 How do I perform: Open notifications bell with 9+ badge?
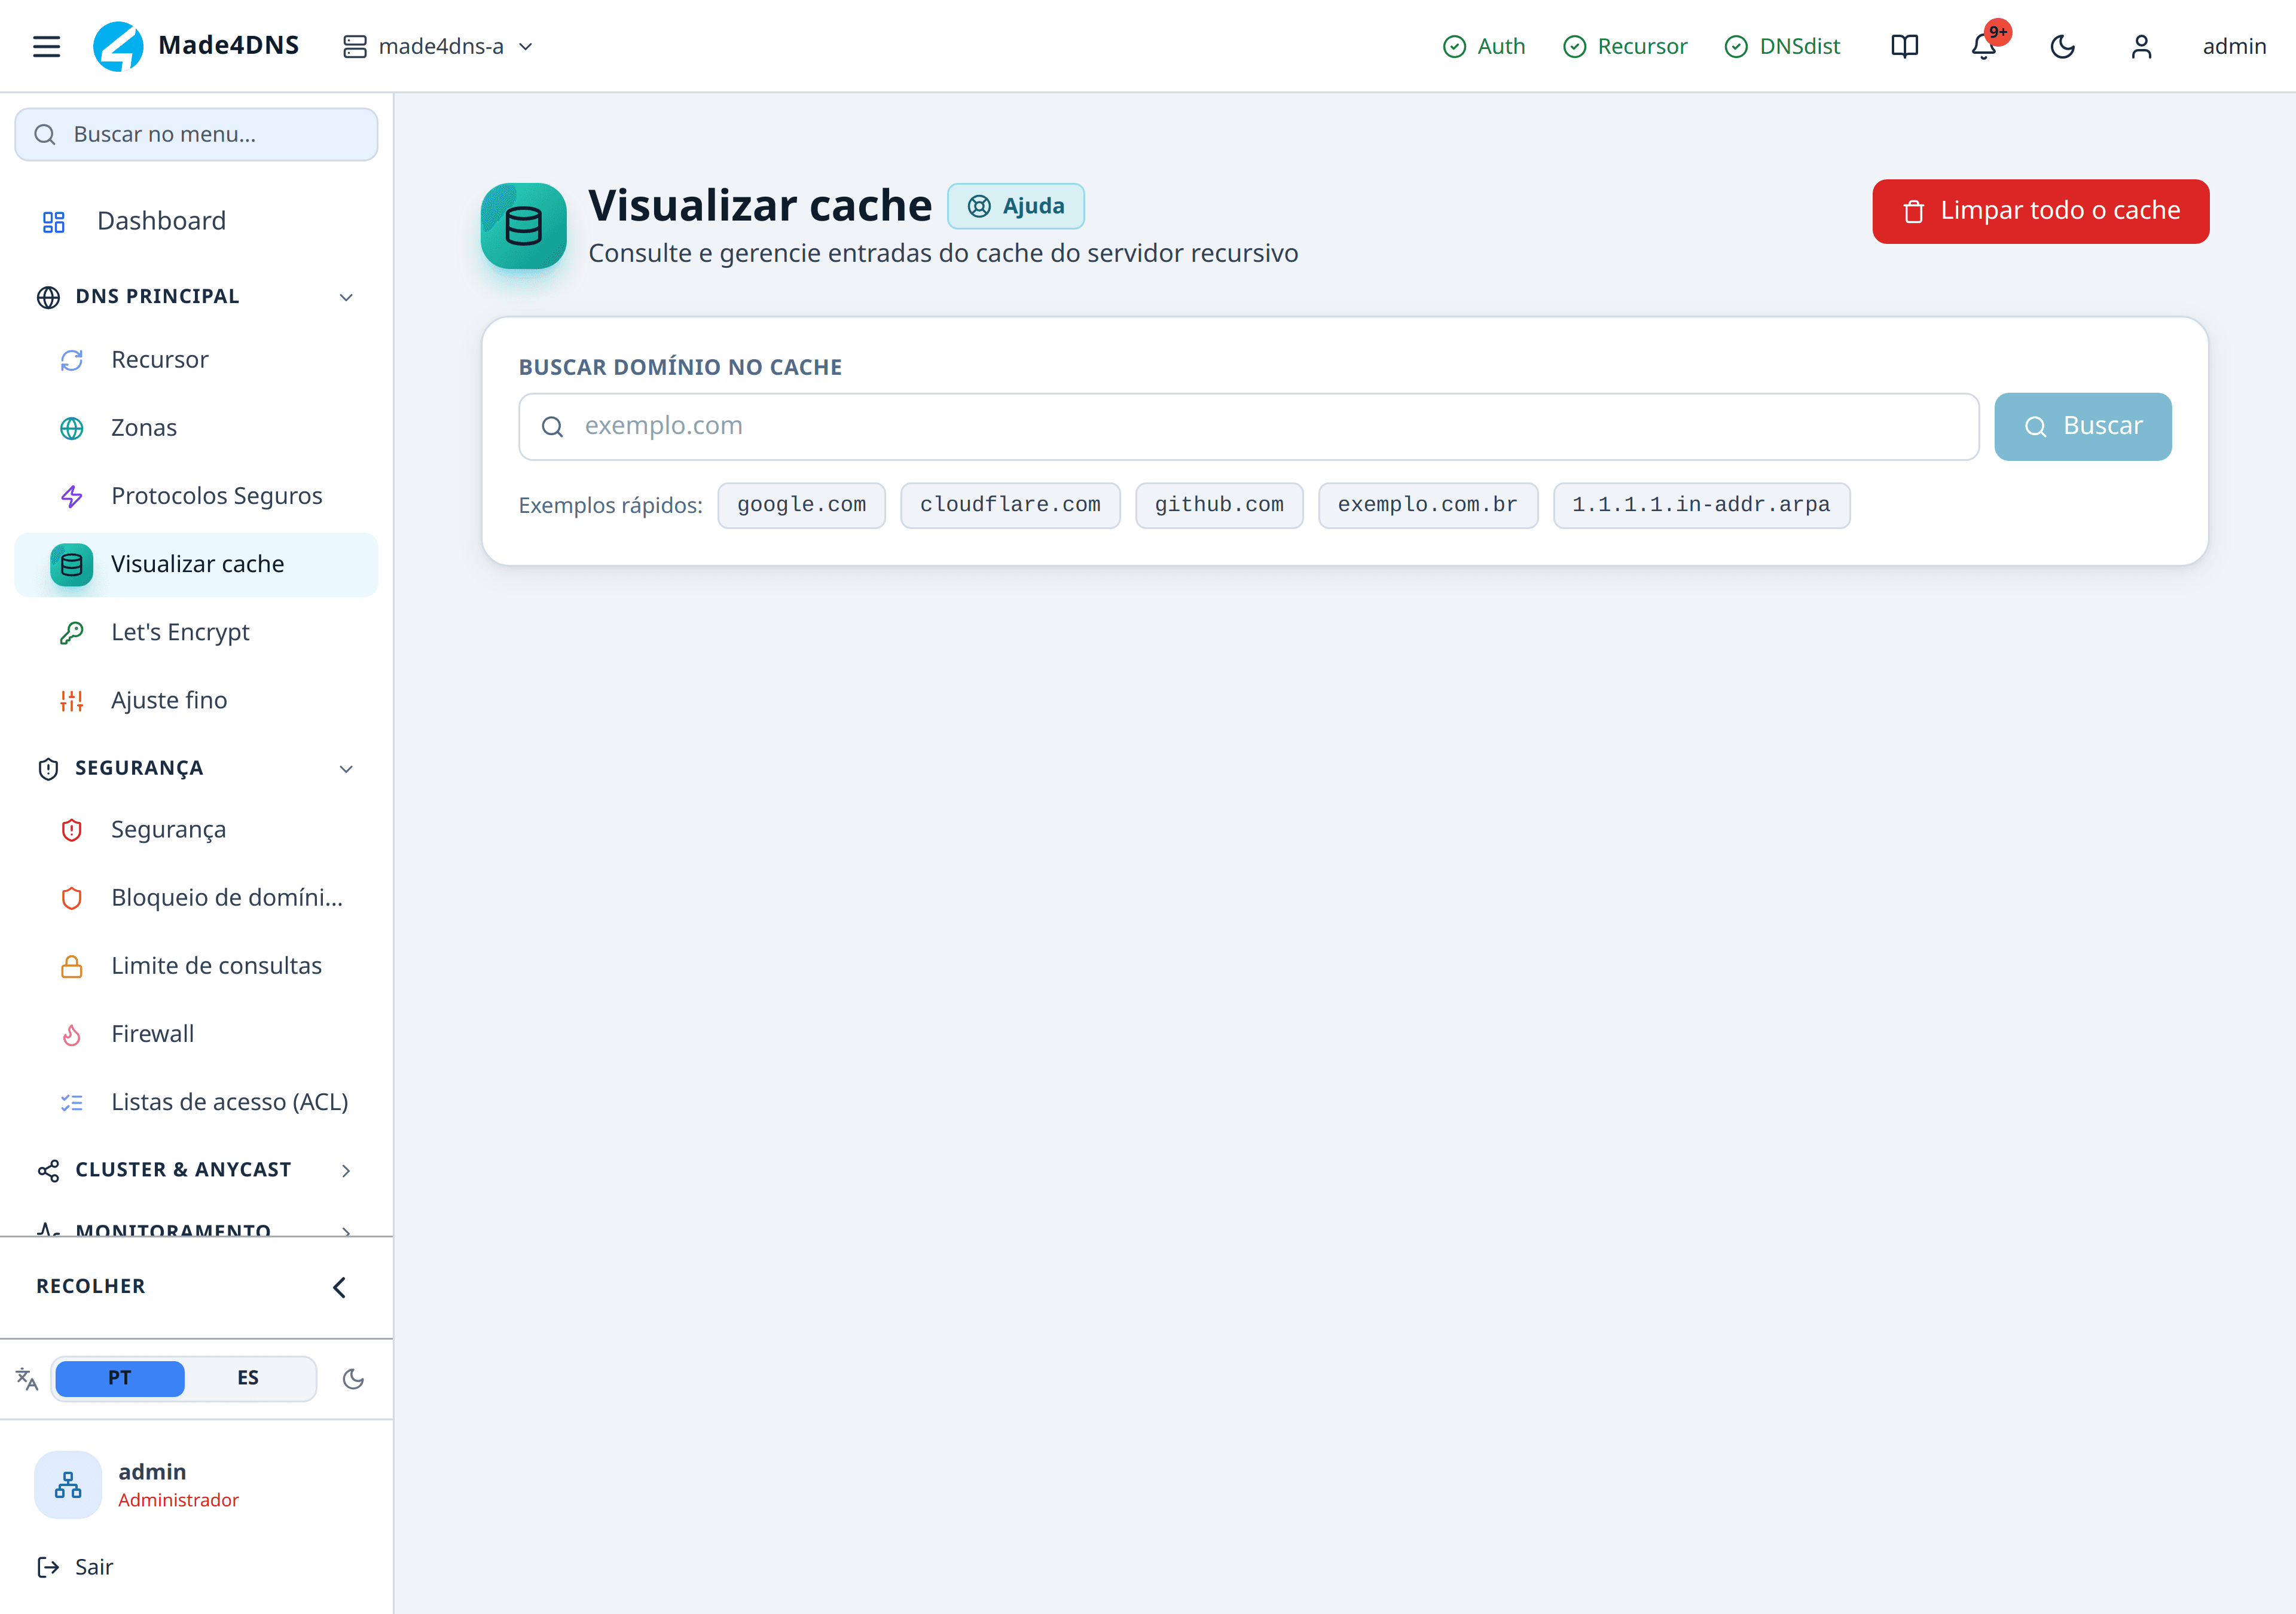point(1984,46)
